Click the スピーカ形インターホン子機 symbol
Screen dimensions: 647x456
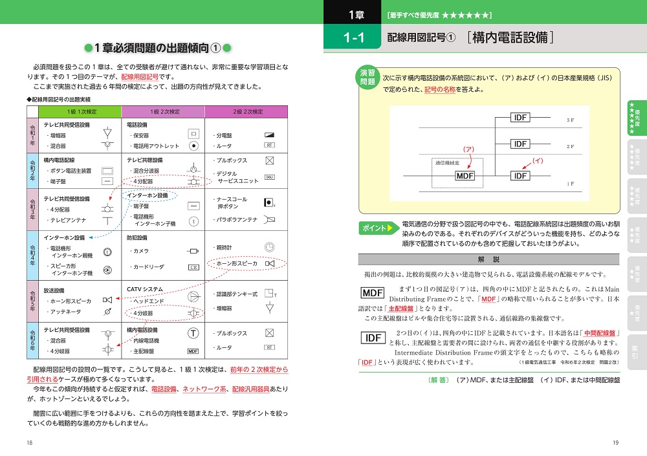point(107,270)
